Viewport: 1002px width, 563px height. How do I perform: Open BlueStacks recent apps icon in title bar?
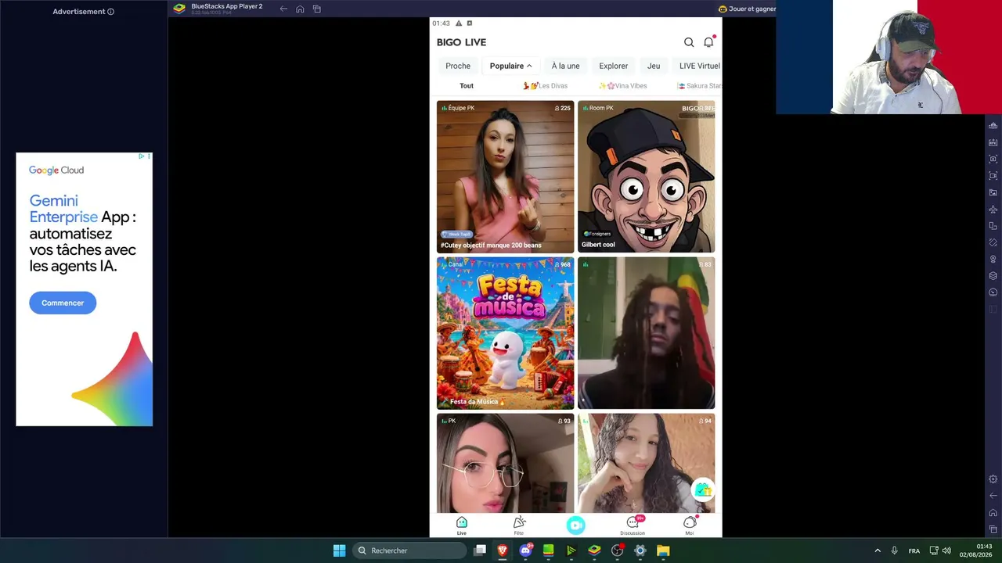[x=317, y=9]
